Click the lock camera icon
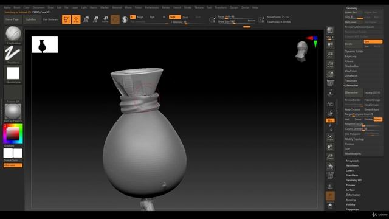The width and height of the screenshot is (389, 219). point(330,113)
